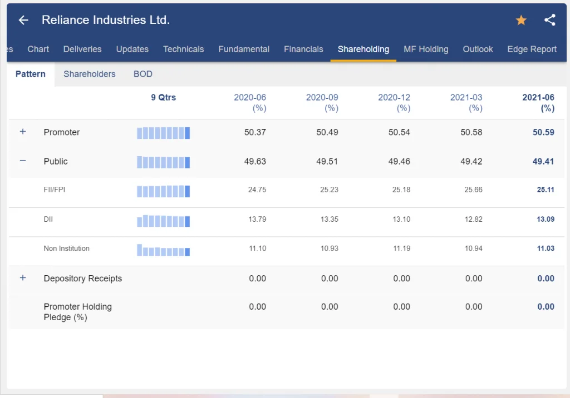Click the FII/FPI value 24.75
The image size is (570, 398).
(257, 190)
